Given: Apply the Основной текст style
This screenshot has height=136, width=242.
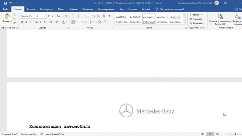Looking at the screenshot, I should pos(162,19).
